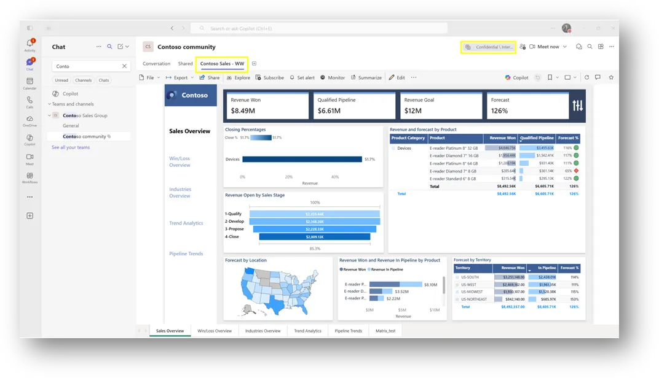Image resolution: width=659 pixels, height=378 pixels.
Task: Click the Revenue Won legend swatch
Action: pos(341,269)
